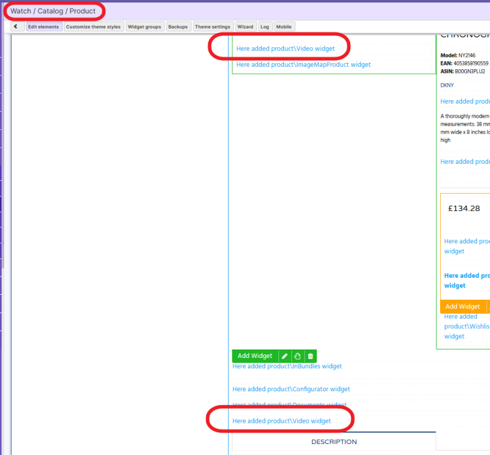Image resolution: width=490 pixels, height=455 pixels.
Task: Open the Widget groups section
Action: [144, 27]
